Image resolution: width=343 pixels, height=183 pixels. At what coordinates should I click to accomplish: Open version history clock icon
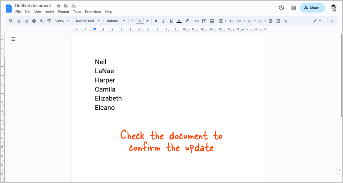click(282, 8)
